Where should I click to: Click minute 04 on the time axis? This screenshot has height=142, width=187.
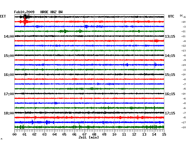54,135
